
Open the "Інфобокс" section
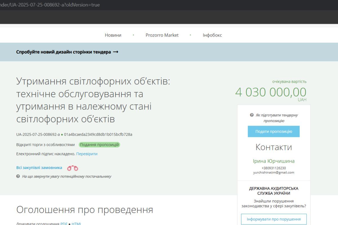(x=212, y=35)
